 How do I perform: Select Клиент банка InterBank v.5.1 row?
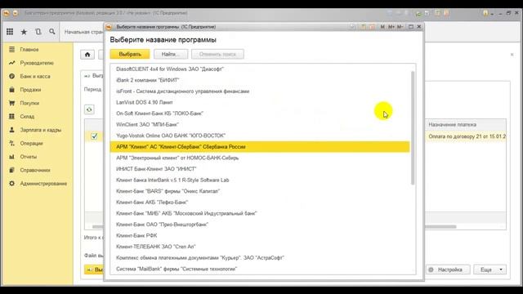point(260,180)
